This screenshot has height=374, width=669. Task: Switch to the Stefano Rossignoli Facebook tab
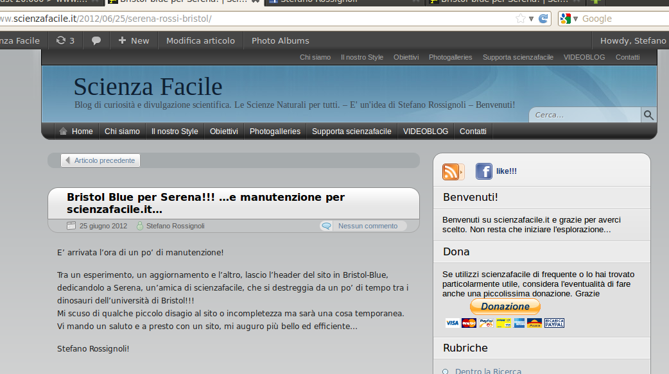pos(345,2)
